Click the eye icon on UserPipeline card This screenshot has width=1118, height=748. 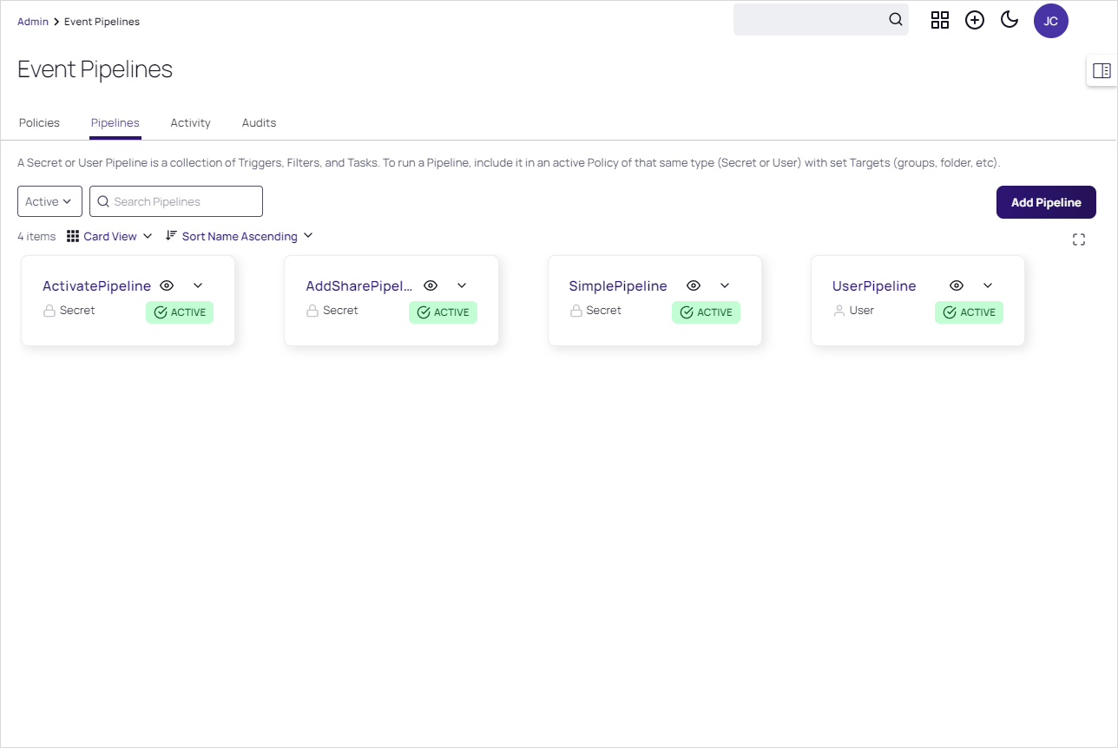(x=957, y=285)
